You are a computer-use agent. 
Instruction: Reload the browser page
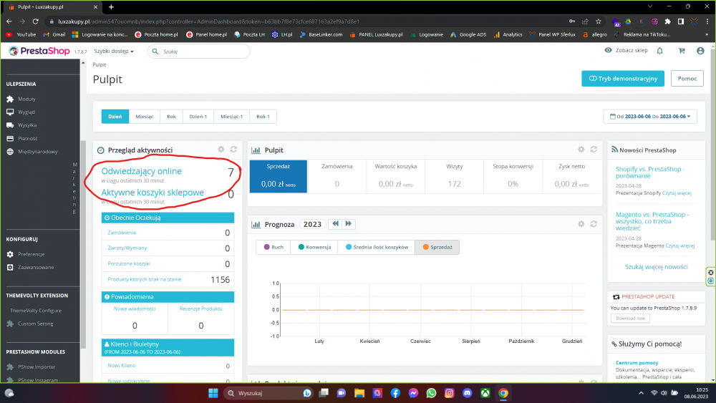(x=35, y=21)
